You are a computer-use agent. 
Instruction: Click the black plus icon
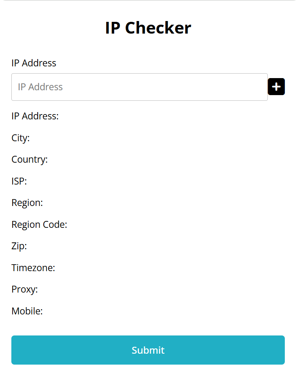pyautogui.click(x=276, y=87)
